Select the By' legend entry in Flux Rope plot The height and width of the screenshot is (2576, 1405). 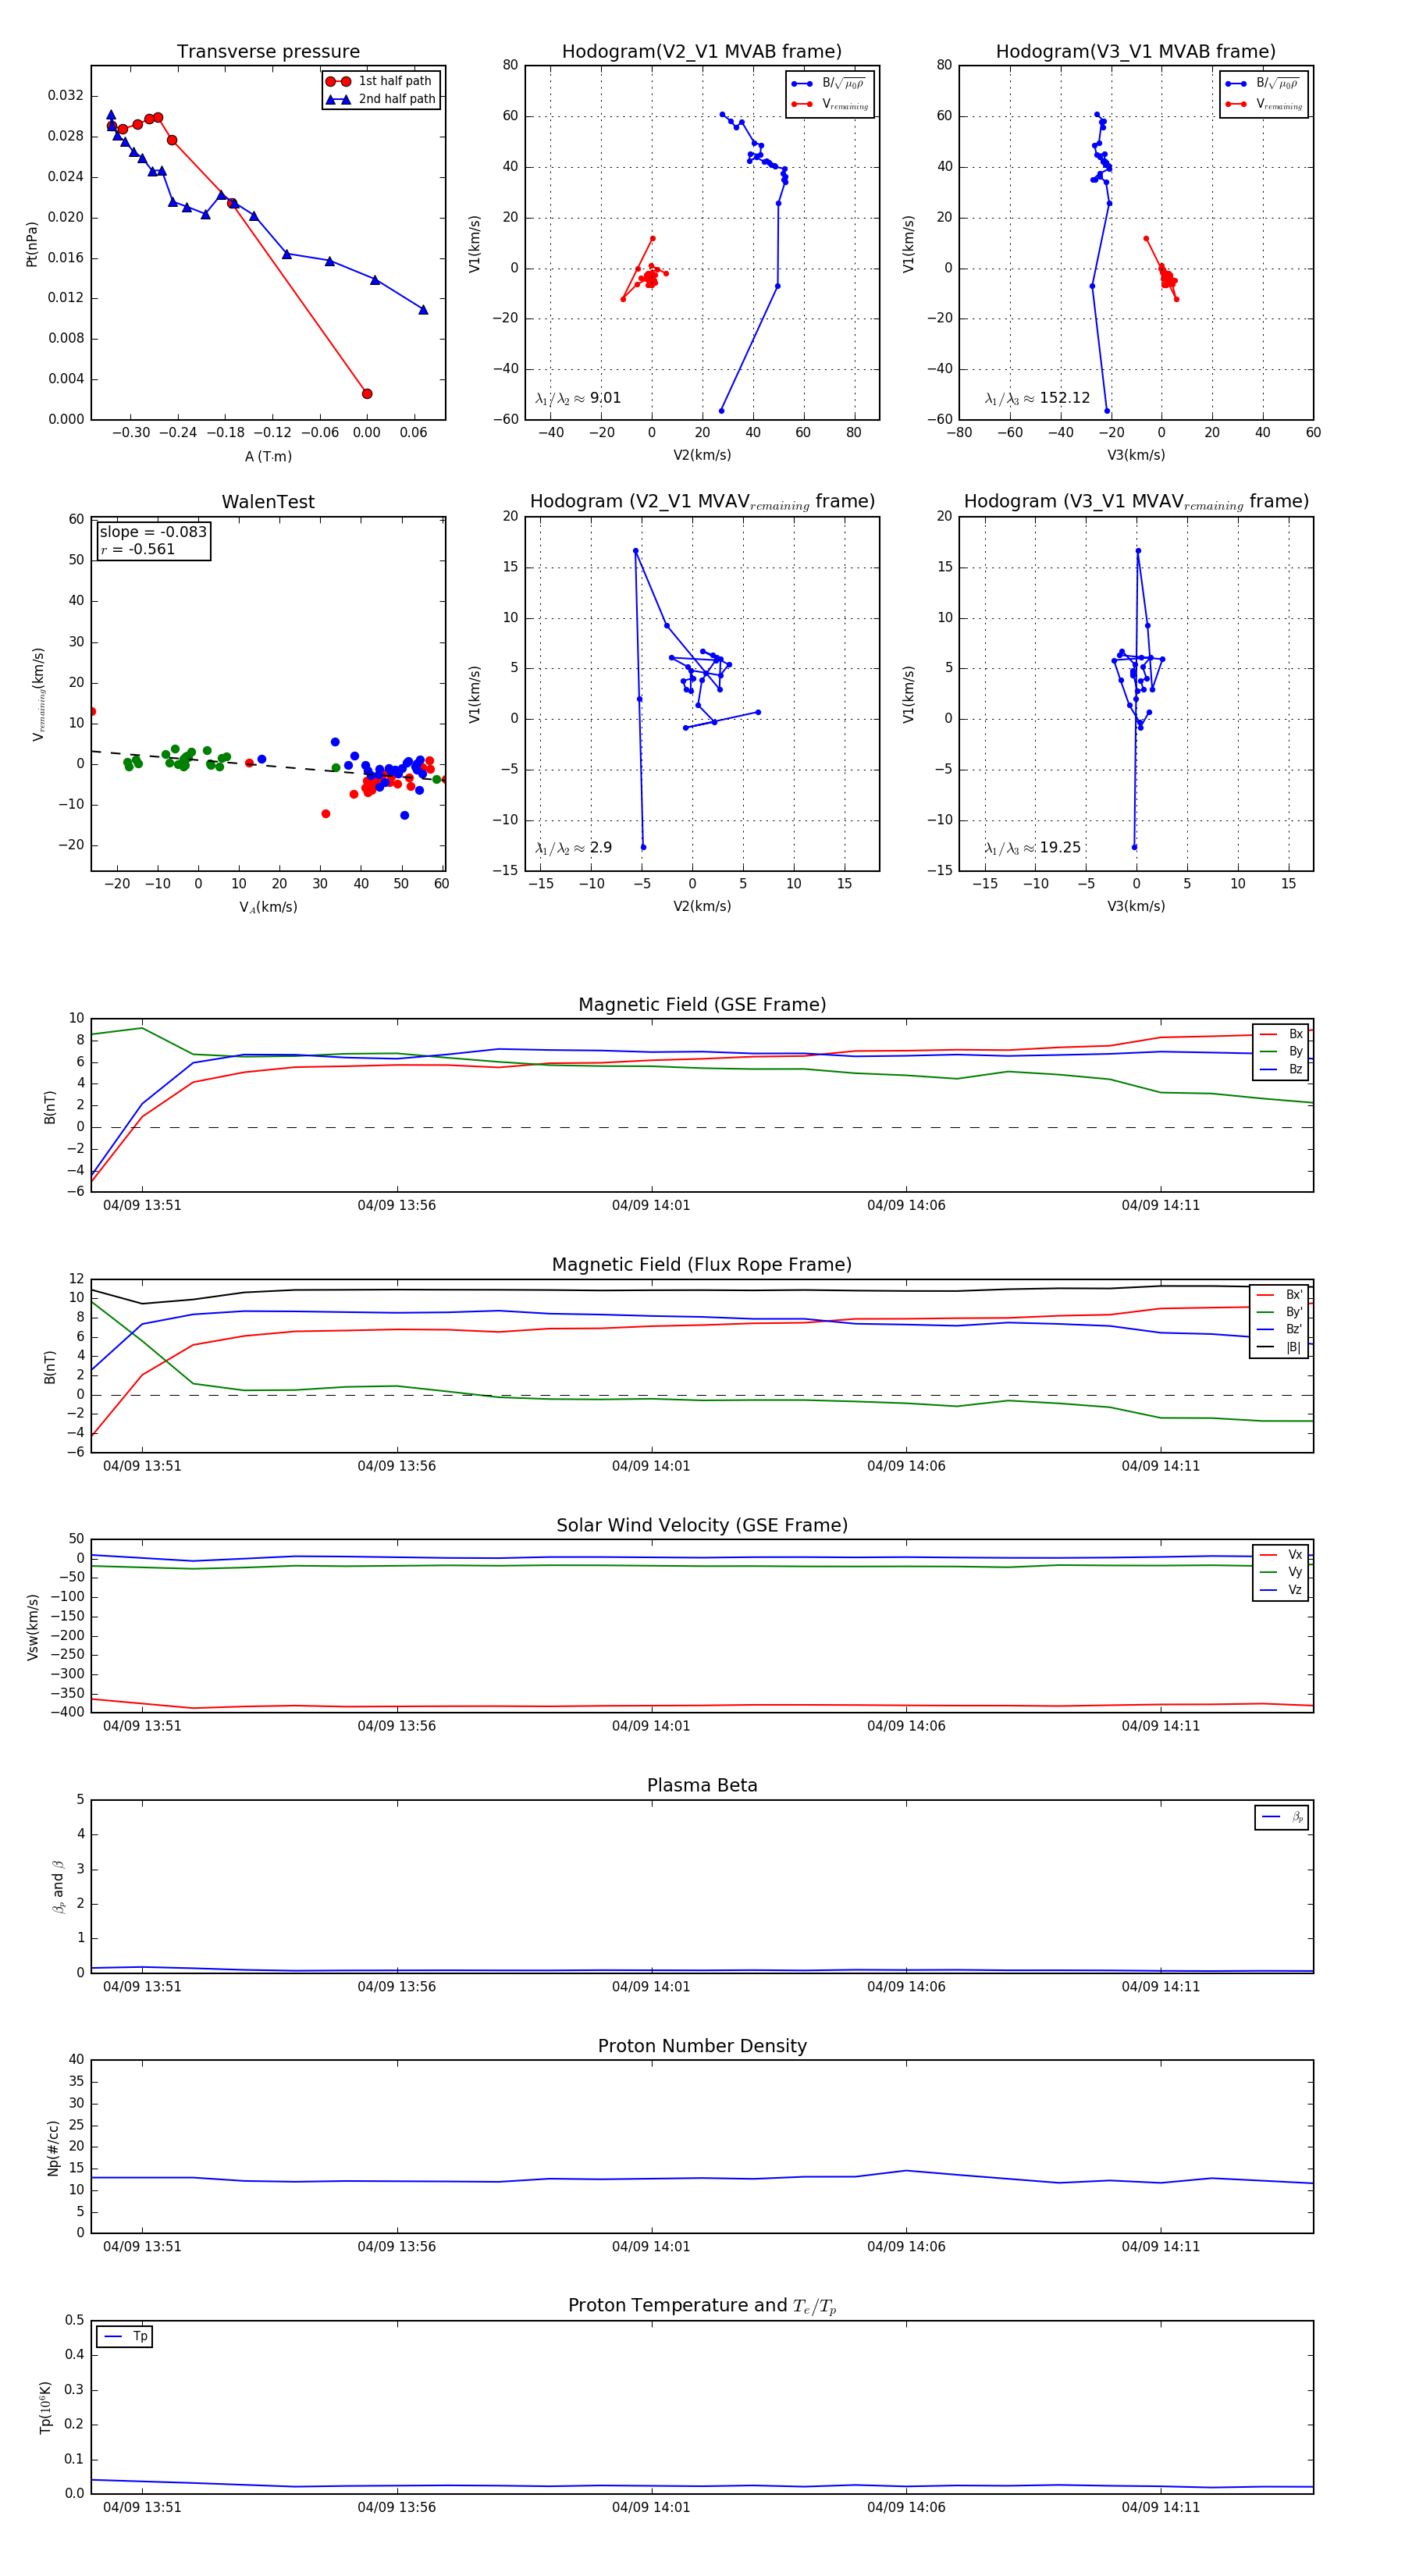click(1280, 1312)
